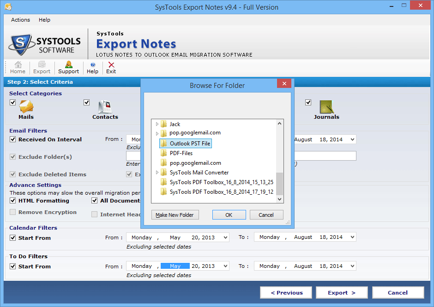The image size is (434, 307).
Task: Click the Make New Folder button
Action: point(175,215)
